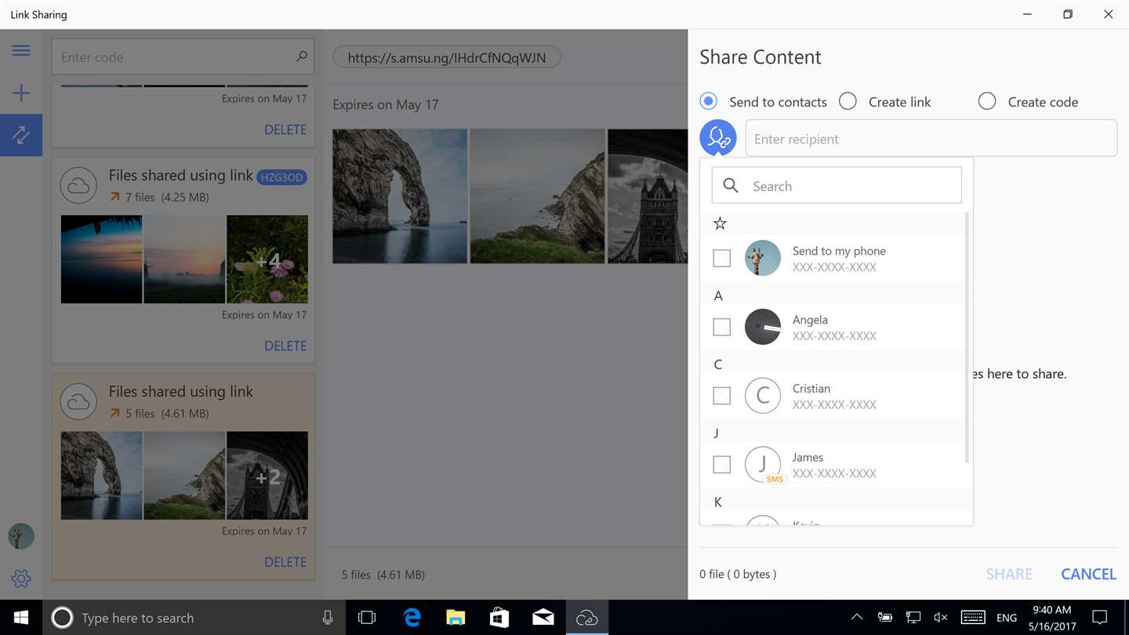Check the box next to Angela
This screenshot has width=1129, height=635.
[x=721, y=327]
